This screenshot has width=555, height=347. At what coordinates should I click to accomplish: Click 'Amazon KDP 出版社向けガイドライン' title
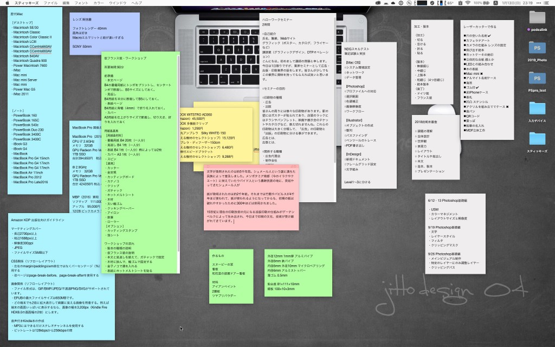[x=37, y=220]
